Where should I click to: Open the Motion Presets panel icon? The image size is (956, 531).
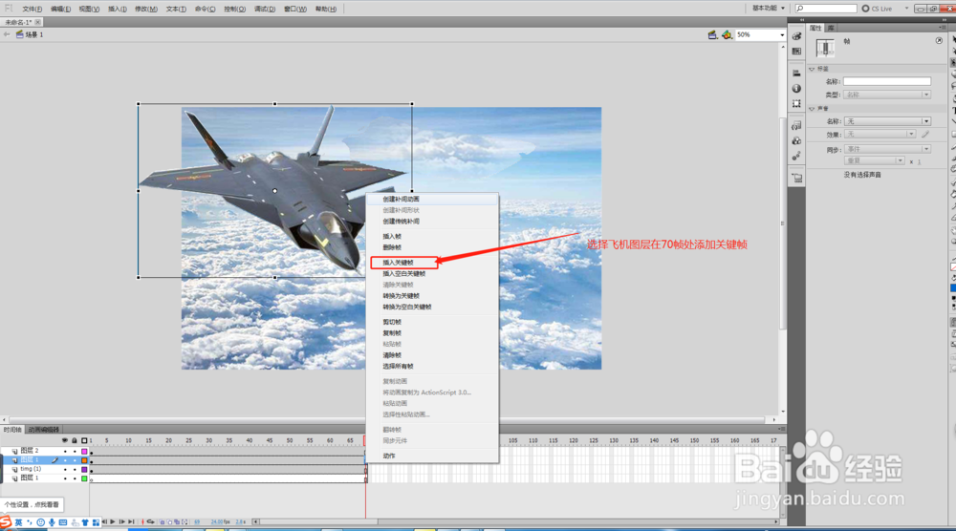796,157
